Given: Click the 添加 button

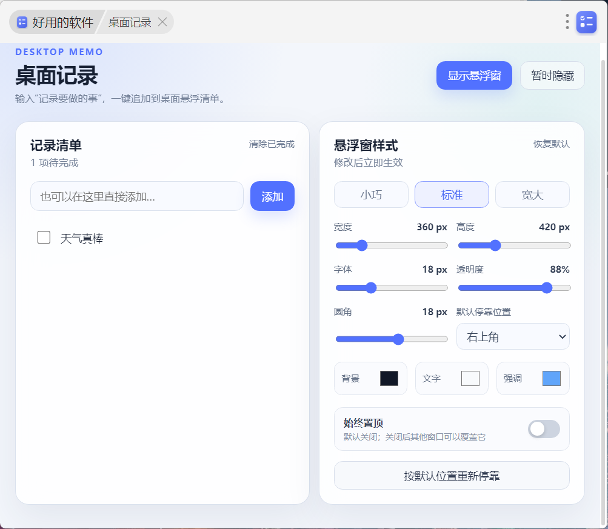Looking at the screenshot, I should [272, 196].
